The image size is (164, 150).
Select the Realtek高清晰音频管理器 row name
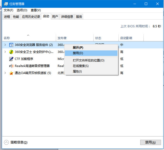pos(32,66)
